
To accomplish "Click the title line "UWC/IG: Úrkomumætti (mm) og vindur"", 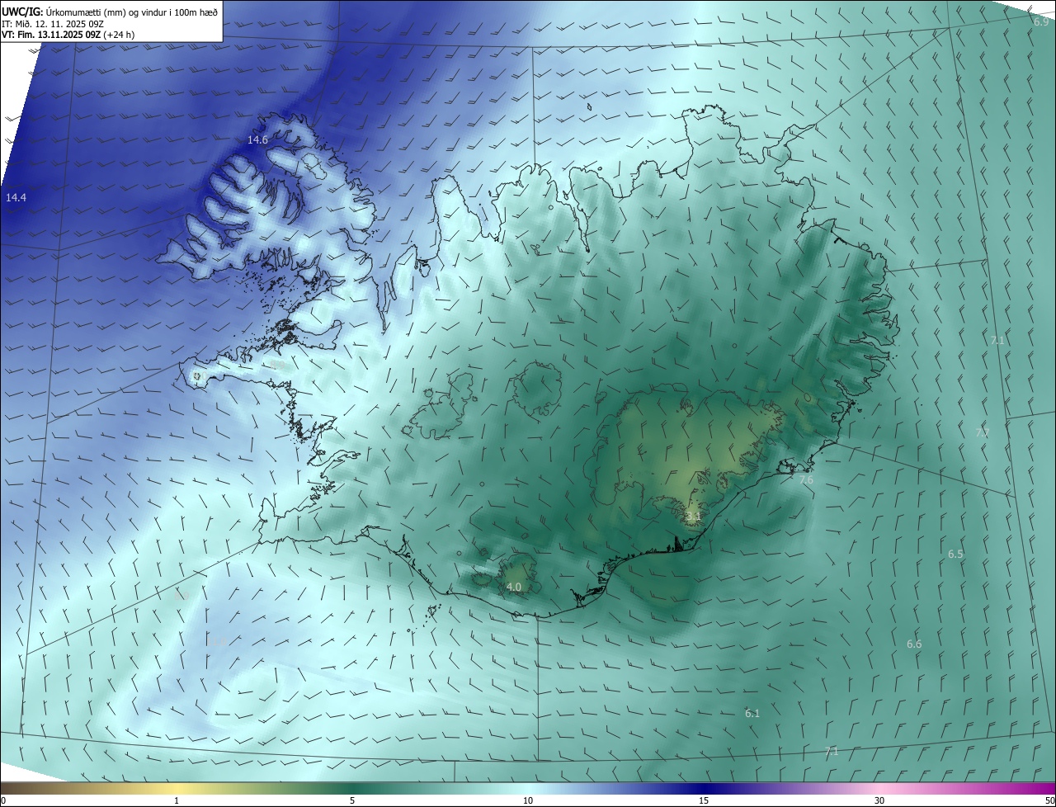I will pos(110,12).
